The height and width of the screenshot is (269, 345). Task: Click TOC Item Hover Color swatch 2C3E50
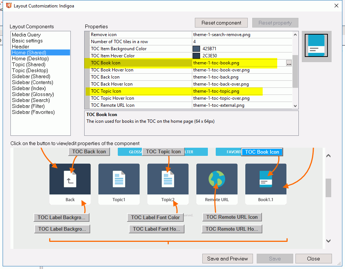196,56
